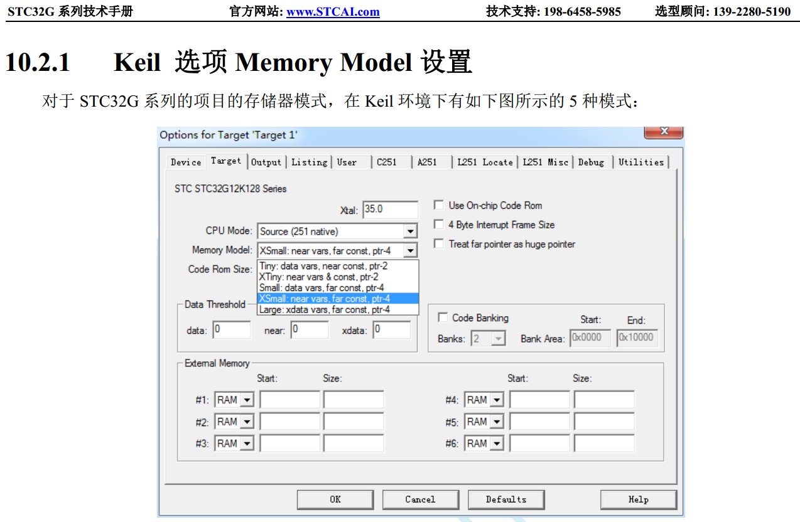The height and width of the screenshot is (522, 800).
Task: Open the L251 Misc tab
Action: coord(545,162)
